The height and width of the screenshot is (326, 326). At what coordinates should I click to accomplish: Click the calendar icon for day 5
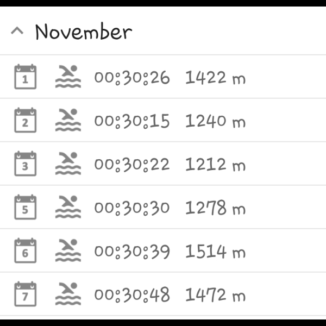(25, 208)
